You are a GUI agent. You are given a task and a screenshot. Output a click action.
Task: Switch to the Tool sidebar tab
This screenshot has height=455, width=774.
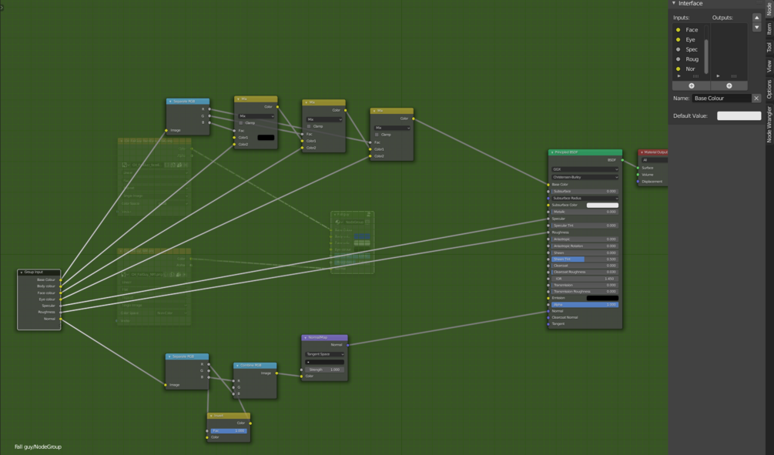tap(769, 48)
